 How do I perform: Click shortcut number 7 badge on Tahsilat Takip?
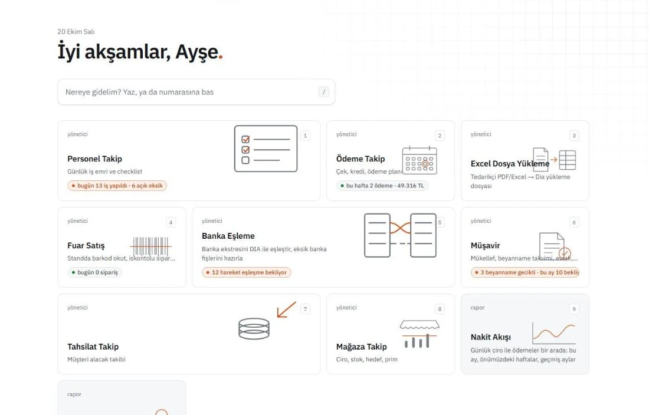tap(305, 309)
